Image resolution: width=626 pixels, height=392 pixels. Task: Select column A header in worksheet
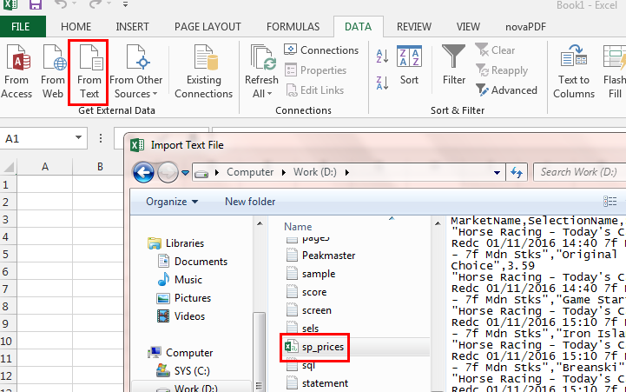coord(45,166)
